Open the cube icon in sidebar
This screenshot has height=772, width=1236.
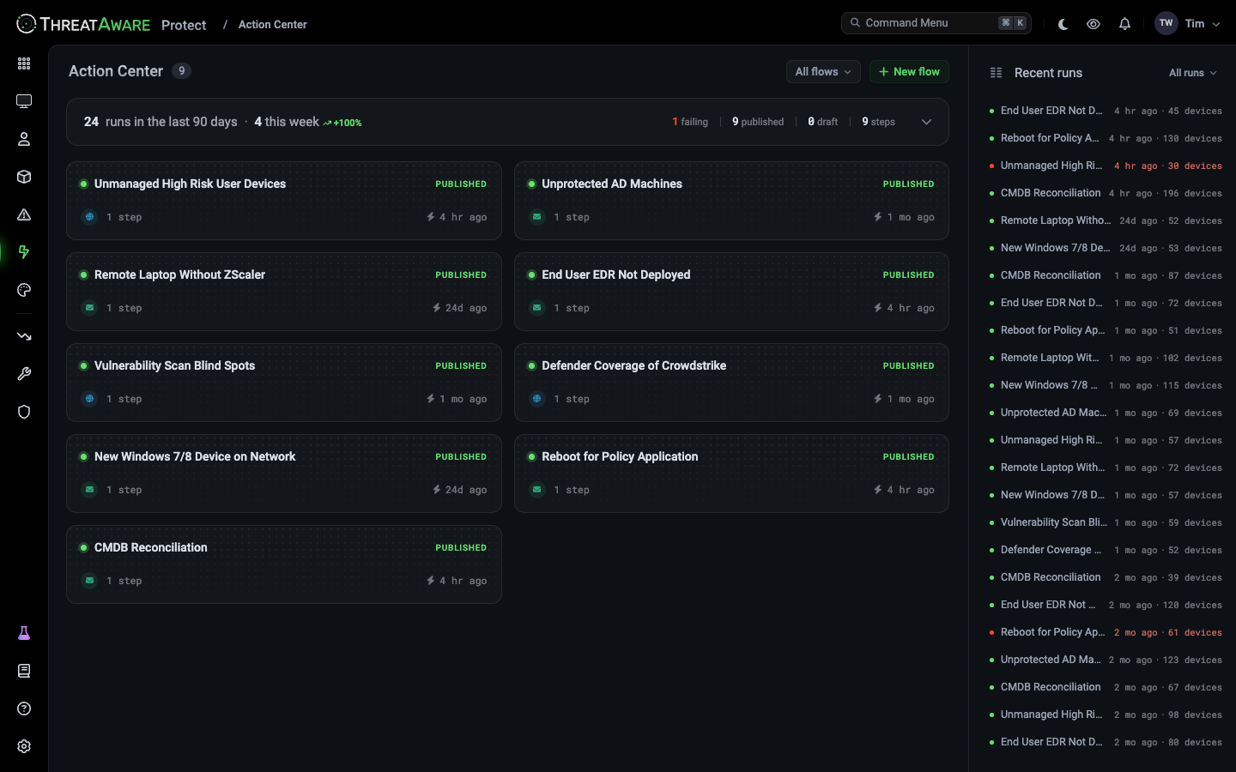pyautogui.click(x=24, y=177)
